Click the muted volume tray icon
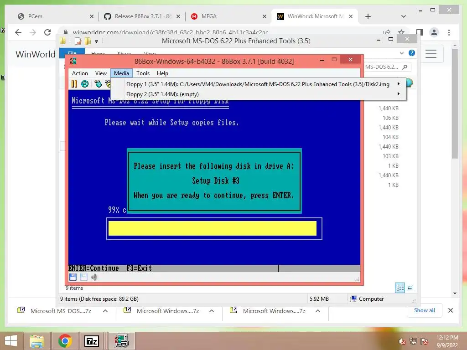Screen dimensions: 467x350 [402, 341]
